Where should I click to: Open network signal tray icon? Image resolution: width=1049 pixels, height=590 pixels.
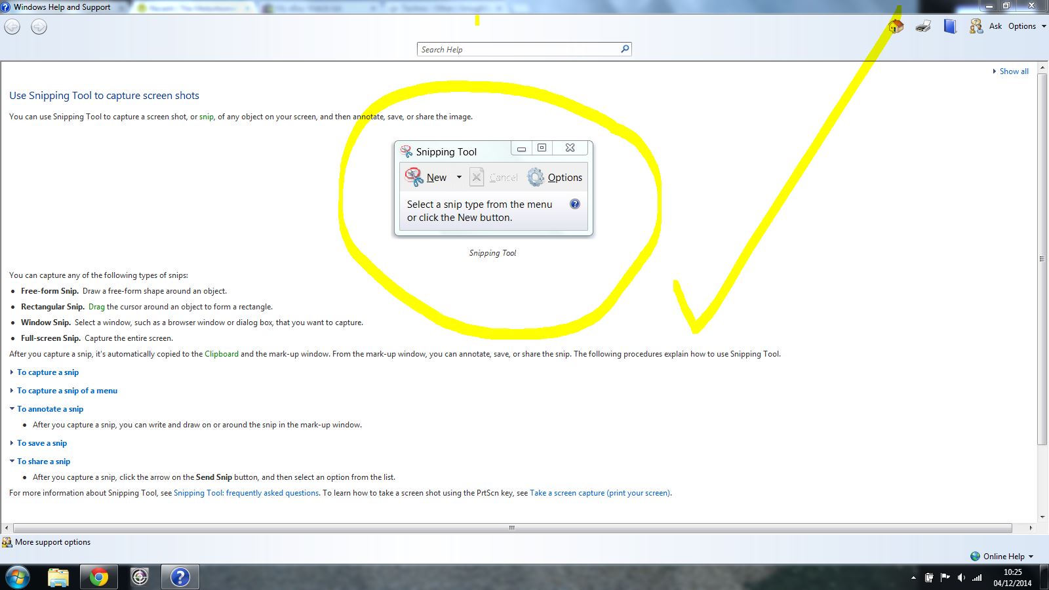(977, 578)
